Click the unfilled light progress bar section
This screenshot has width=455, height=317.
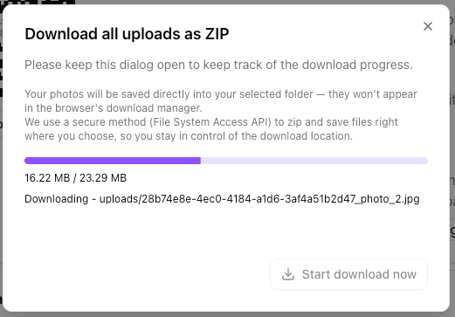coord(314,161)
